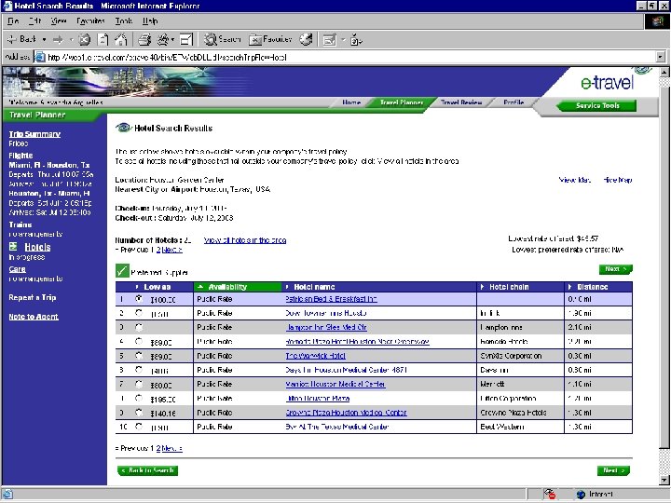671x503 pixels.
Task: Click the green Preferred Supplier checkmark icon
Action: 122,271
